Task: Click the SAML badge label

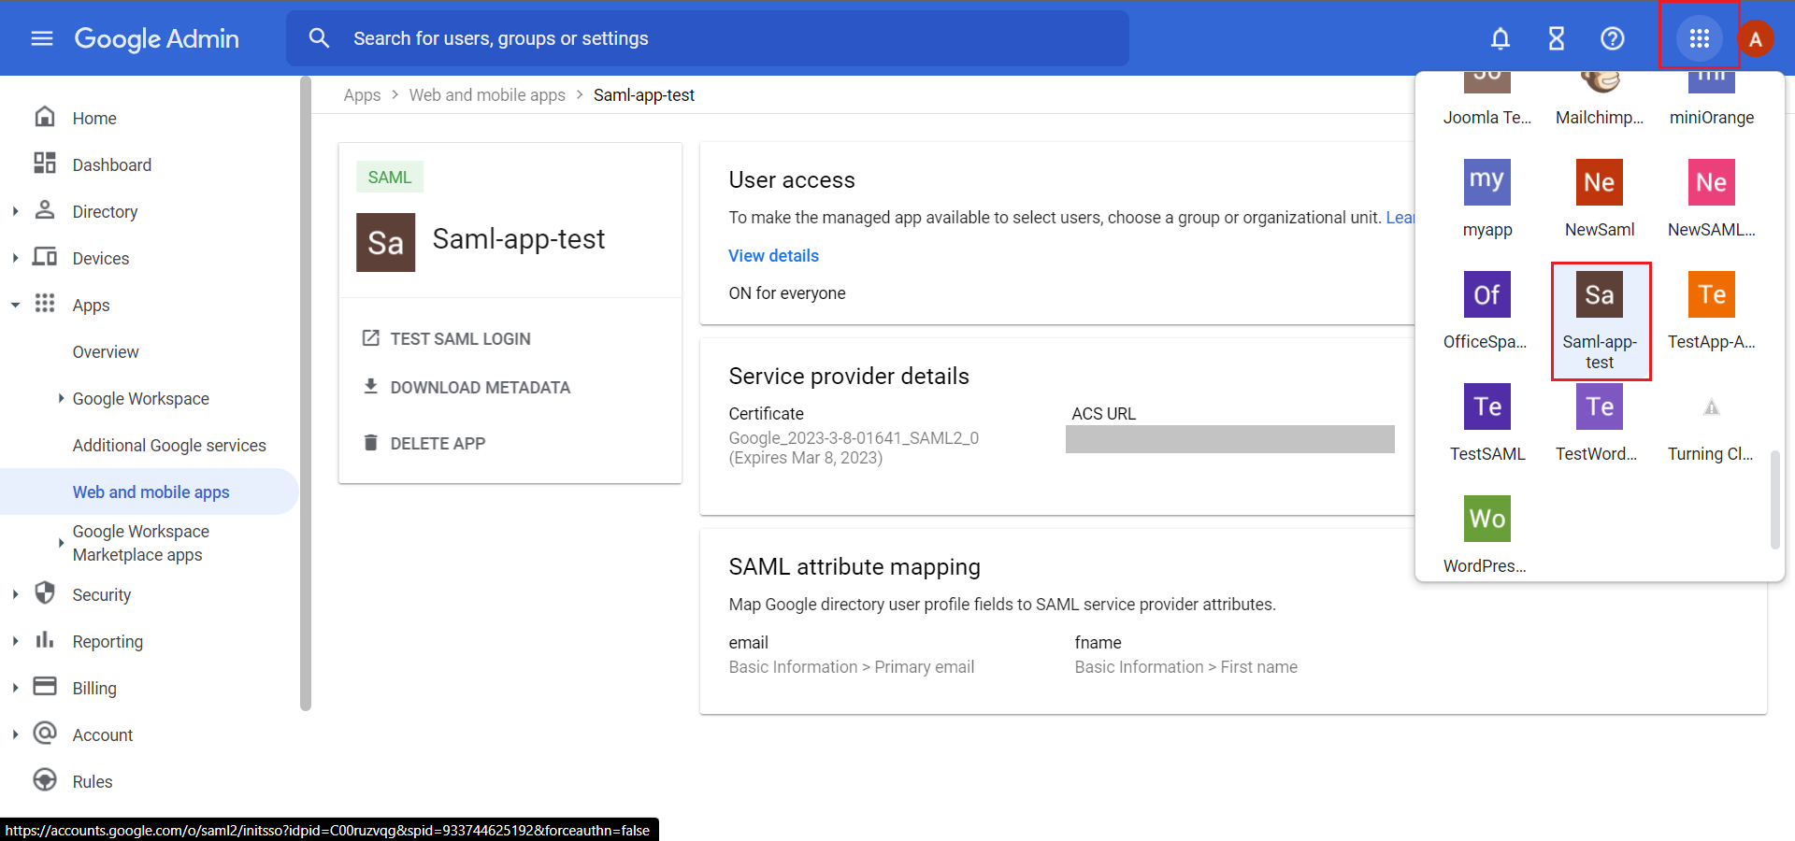Action: click(x=390, y=177)
